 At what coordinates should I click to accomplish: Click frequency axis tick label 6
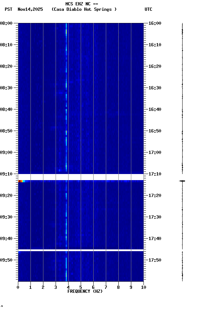coord(93,287)
